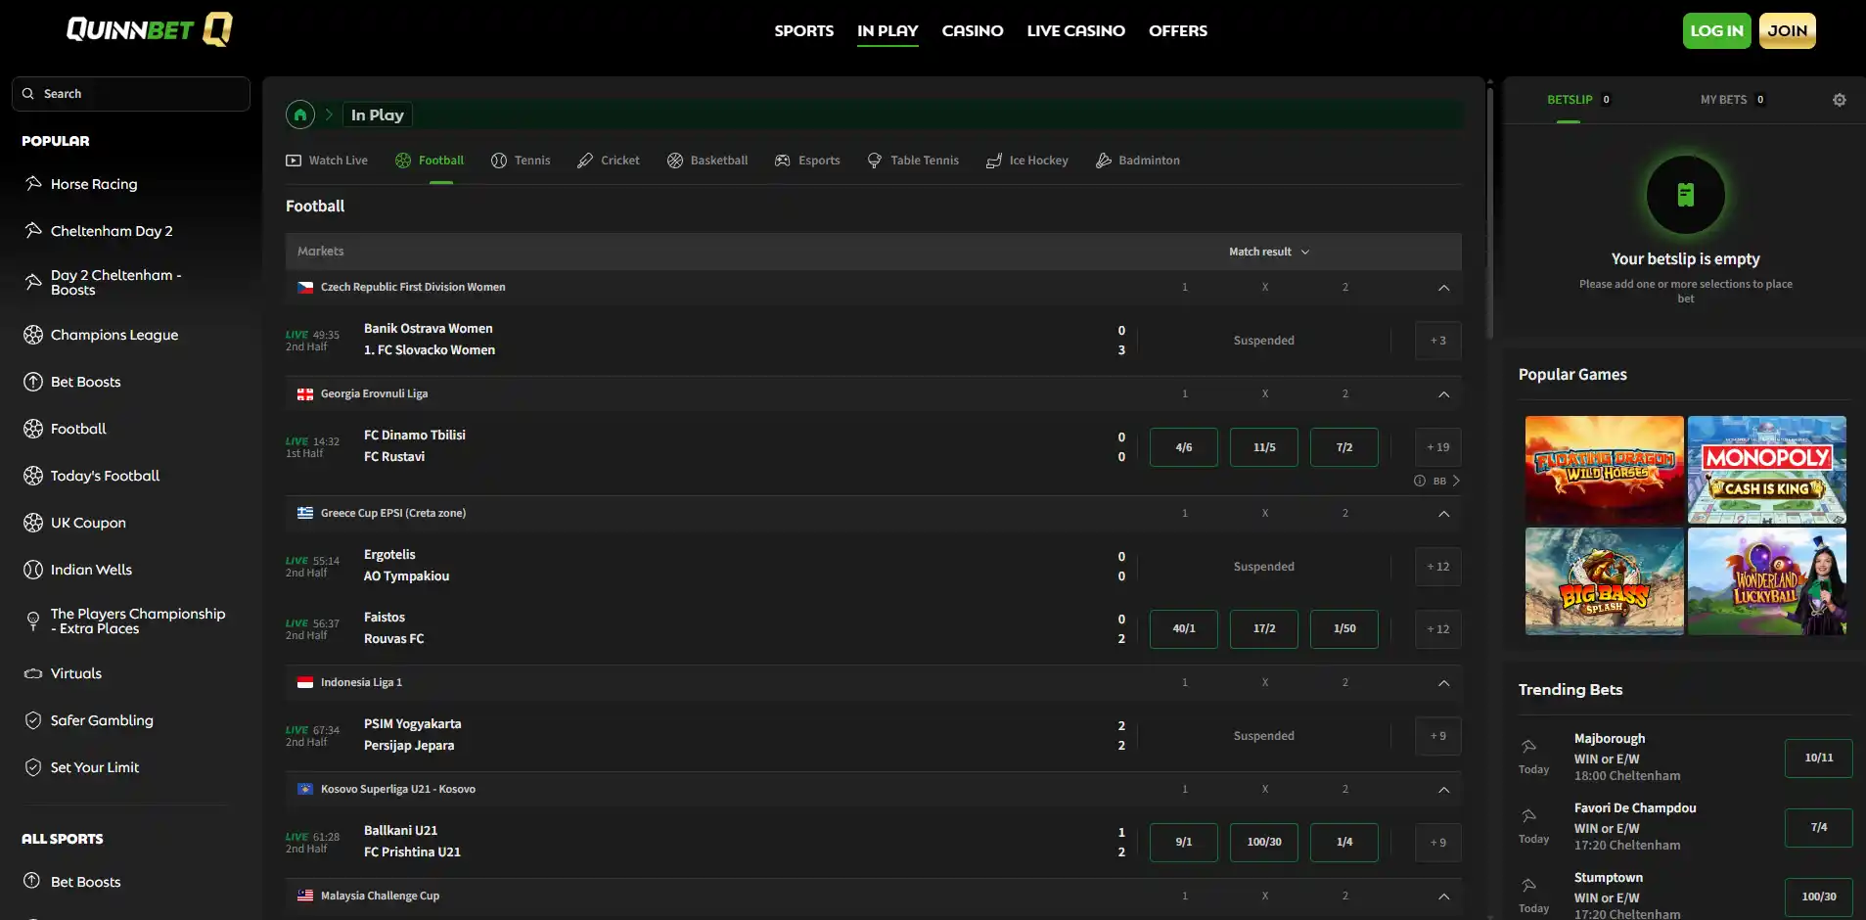Open Wonderland Luckyball game thumbnail
This screenshot has height=920, width=1866.
1767,581
